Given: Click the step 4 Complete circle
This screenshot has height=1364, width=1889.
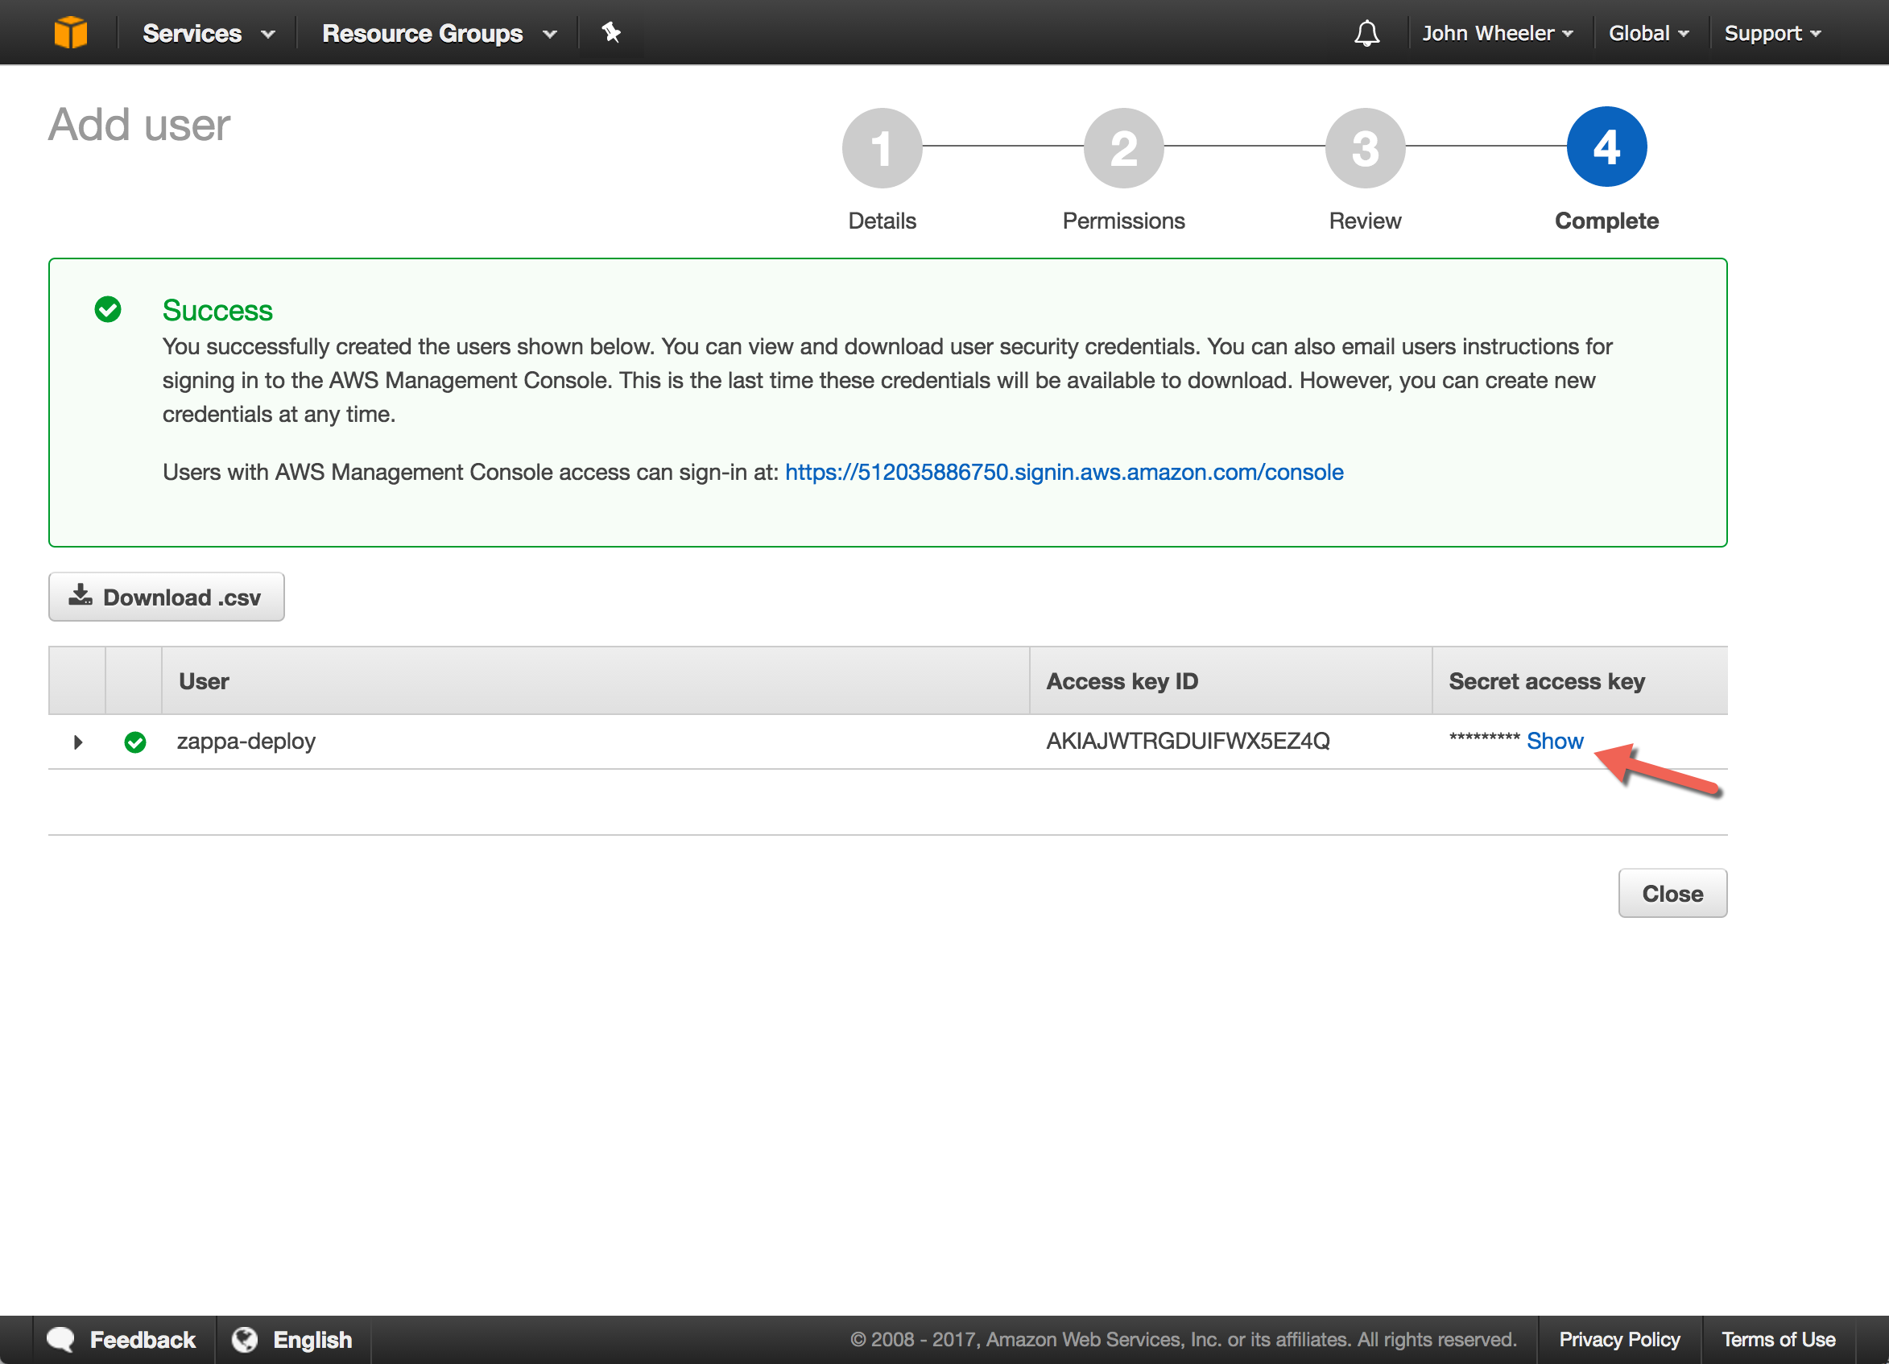Looking at the screenshot, I should click(x=1605, y=147).
